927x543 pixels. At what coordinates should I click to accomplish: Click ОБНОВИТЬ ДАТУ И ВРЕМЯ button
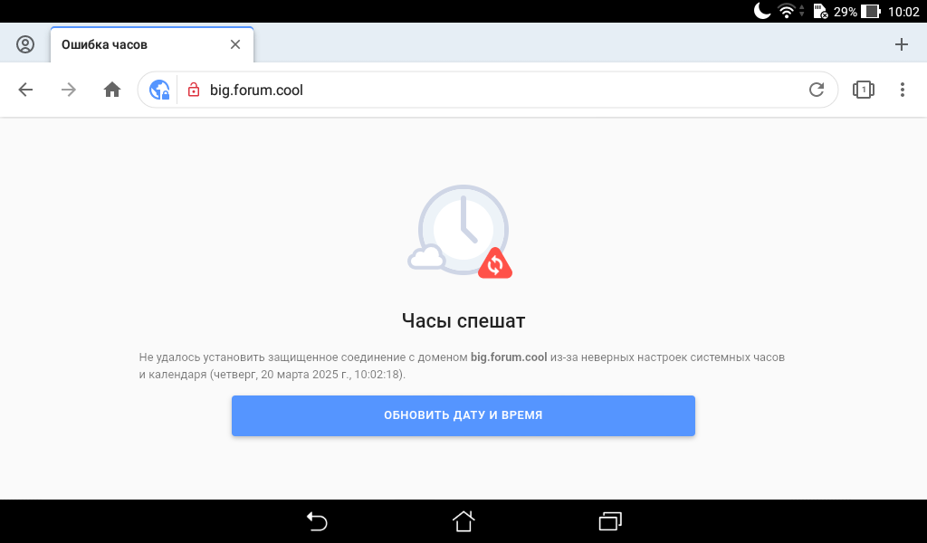point(463,415)
